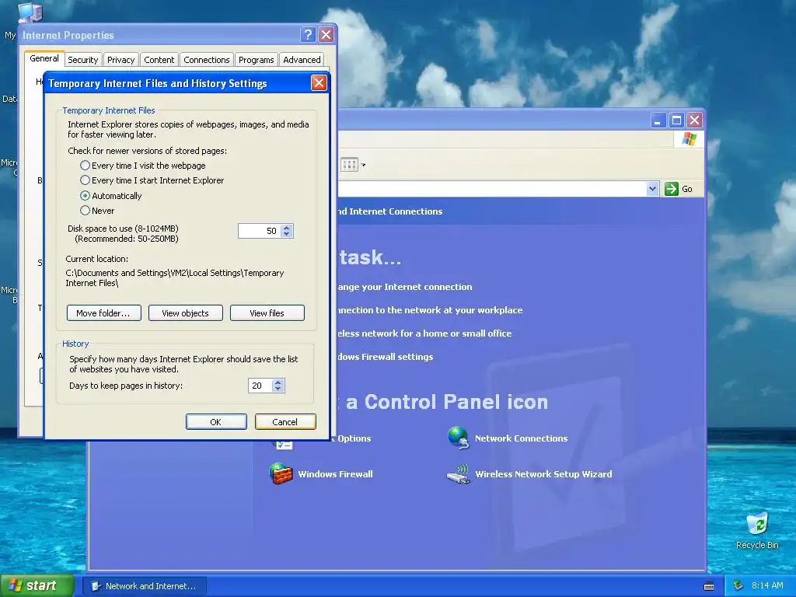
Task: Expand the address bar dropdown
Action: [652, 189]
